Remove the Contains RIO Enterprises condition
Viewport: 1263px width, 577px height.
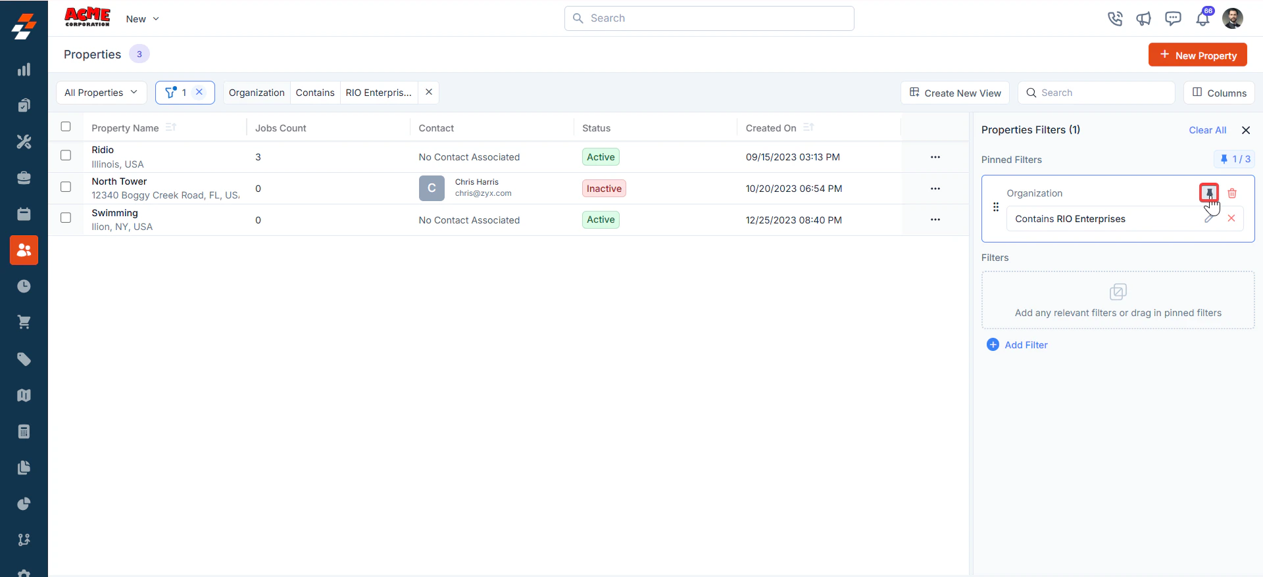(1231, 218)
